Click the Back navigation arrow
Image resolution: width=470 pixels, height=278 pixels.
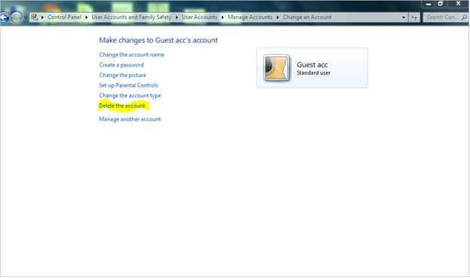[5, 17]
